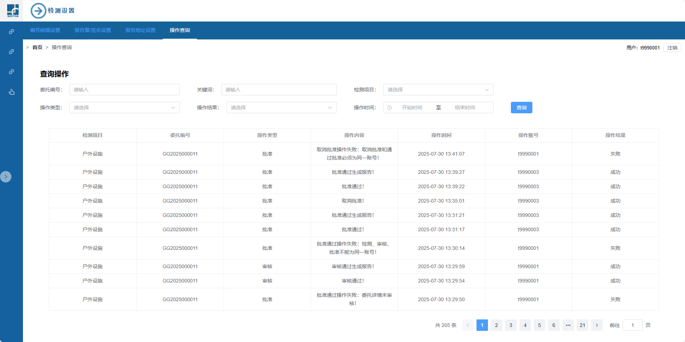
Task: Click the circled arrow icon beside 检测设置
Action: click(38, 11)
